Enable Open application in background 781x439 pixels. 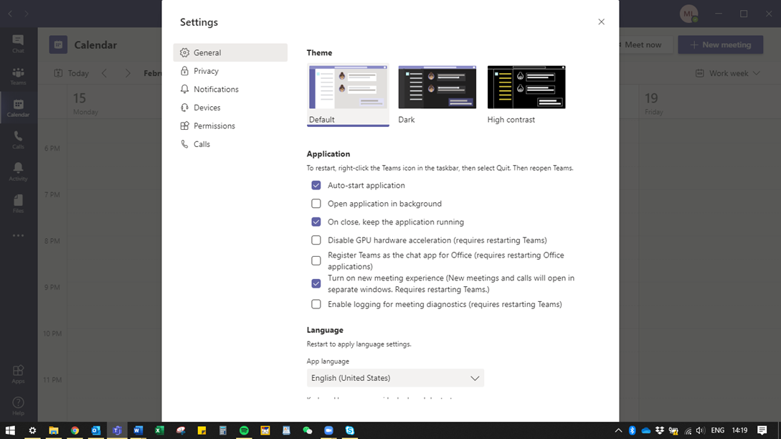(316, 204)
